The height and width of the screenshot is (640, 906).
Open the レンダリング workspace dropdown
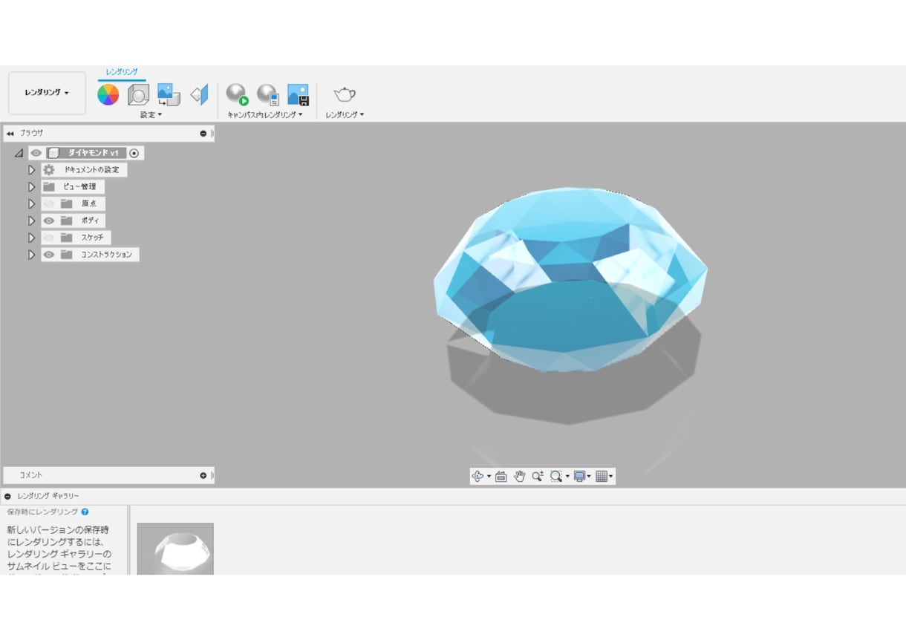click(x=47, y=93)
